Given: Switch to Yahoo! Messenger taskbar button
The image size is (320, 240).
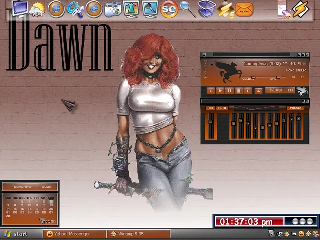Looking at the screenshot, I should (74, 234).
